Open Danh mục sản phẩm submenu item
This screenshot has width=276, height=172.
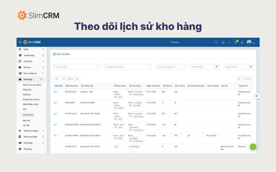click(x=32, y=85)
